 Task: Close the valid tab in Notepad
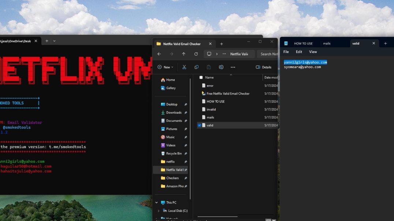point(373,44)
